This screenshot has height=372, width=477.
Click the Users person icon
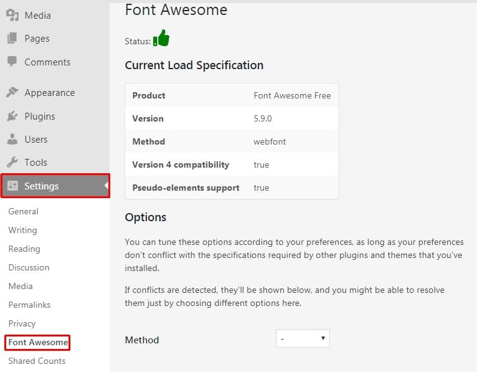tap(12, 139)
